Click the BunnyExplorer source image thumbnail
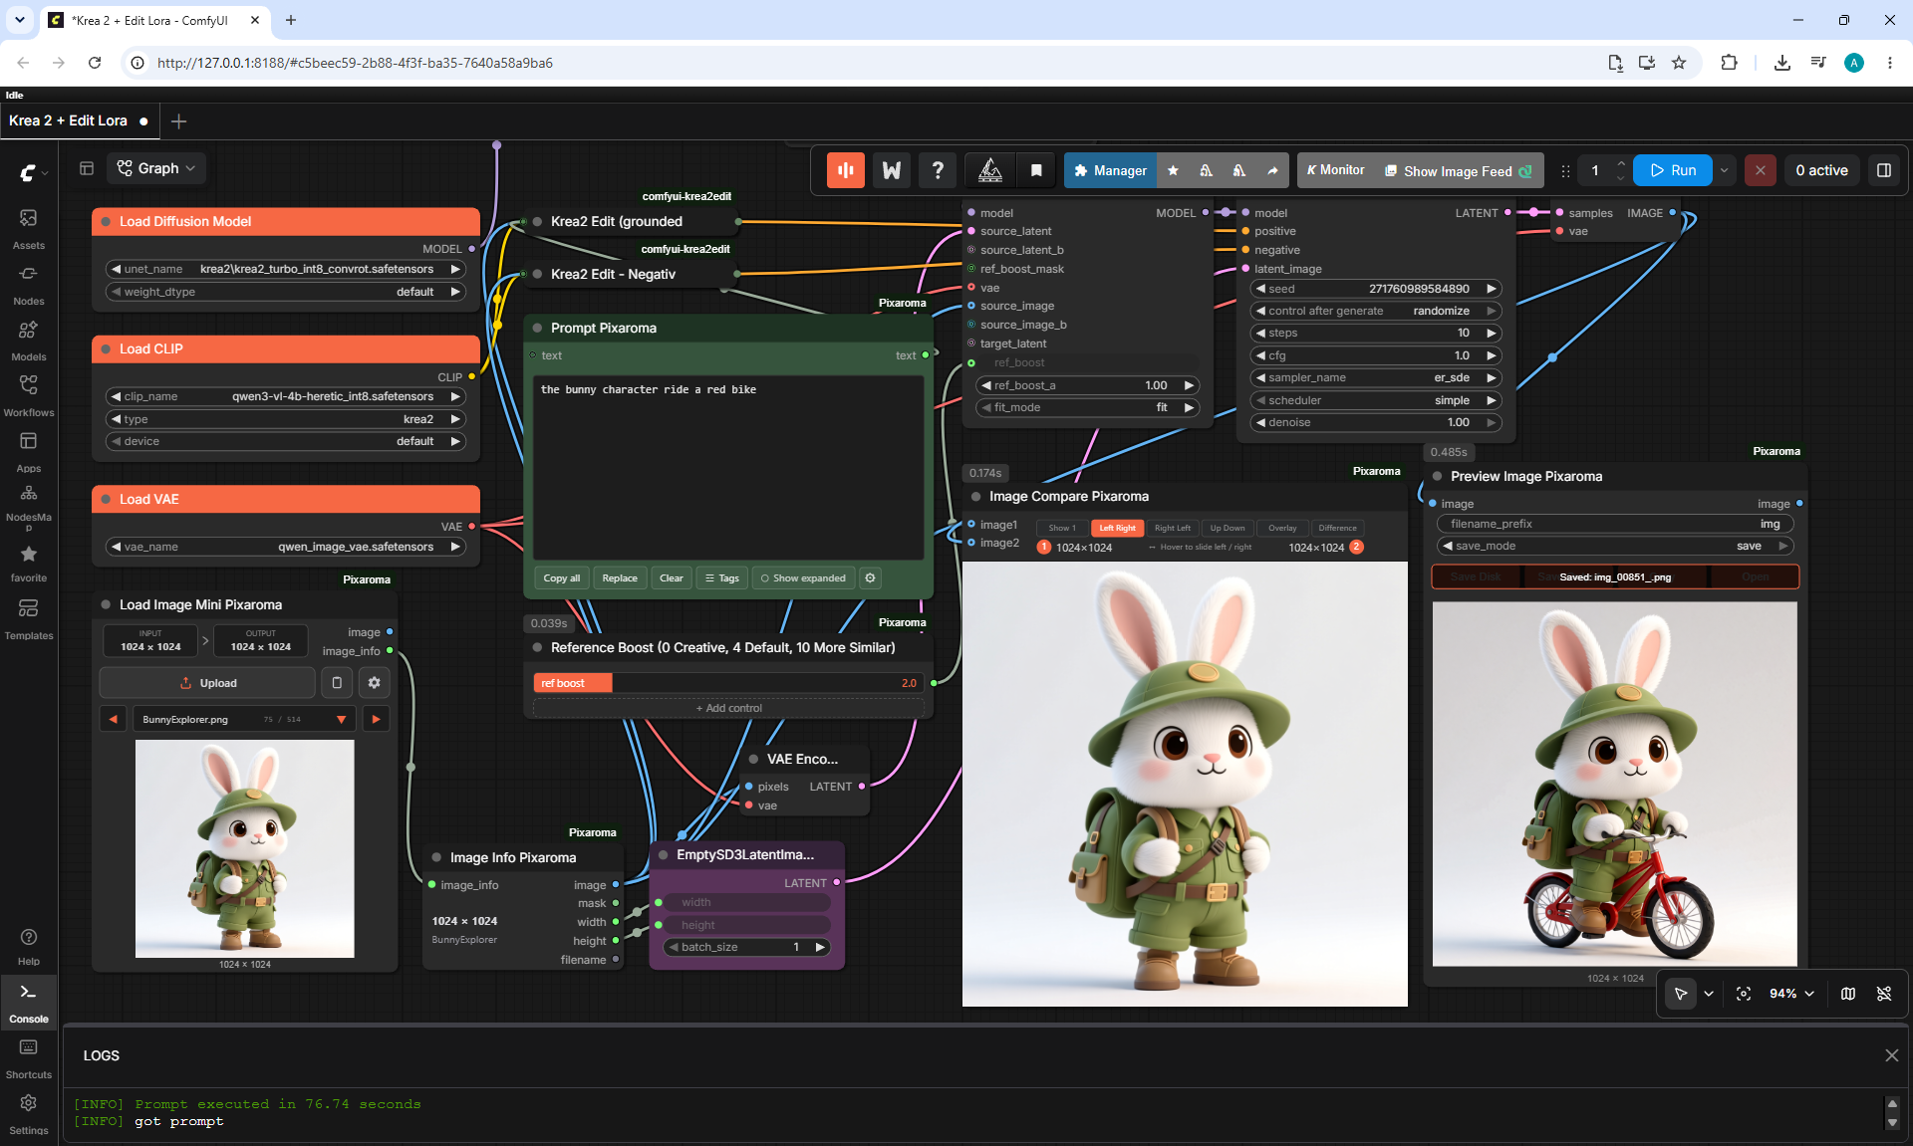 click(x=244, y=848)
